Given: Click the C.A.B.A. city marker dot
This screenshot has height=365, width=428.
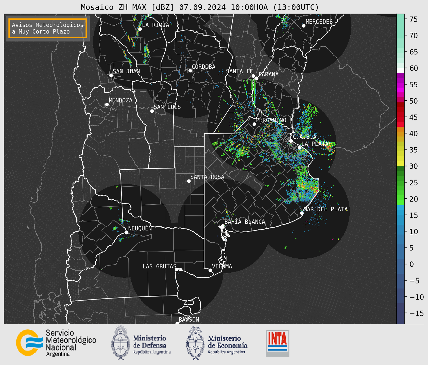Looking at the screenshot, I should (291, 141).
